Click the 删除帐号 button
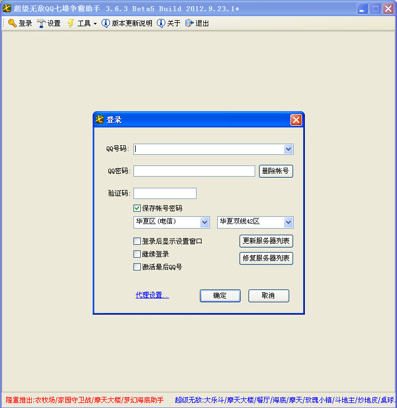 tap(276, 171)
